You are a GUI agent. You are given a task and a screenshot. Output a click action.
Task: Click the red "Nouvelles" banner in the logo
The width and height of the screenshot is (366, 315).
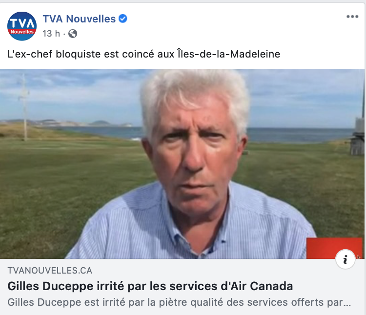point(22,32)
